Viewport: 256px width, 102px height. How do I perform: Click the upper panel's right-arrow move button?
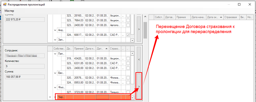tap(139, 29)
